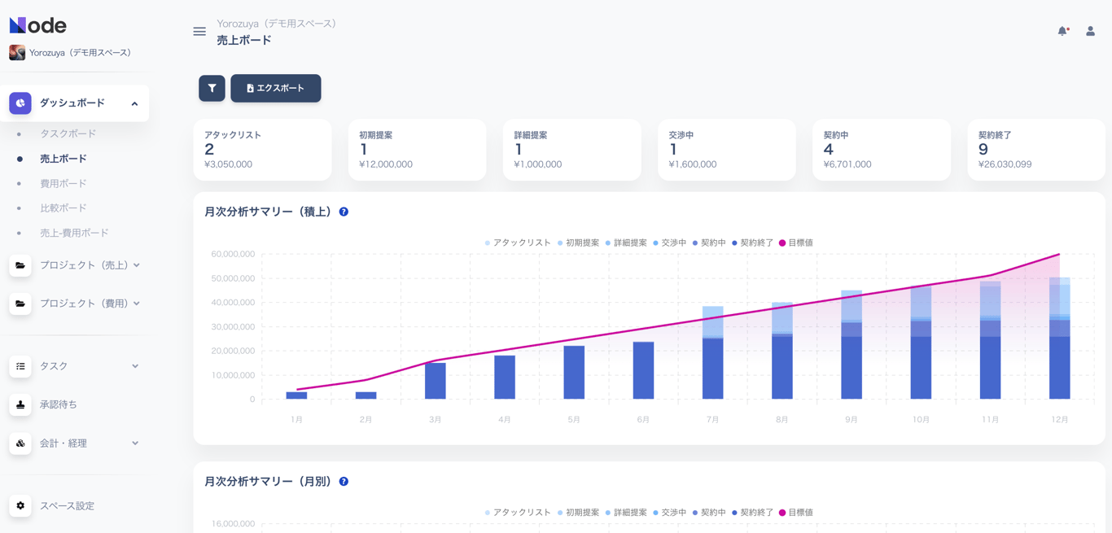Expand the タスク menu chevron
The image size is (1112, 533).
135,366
